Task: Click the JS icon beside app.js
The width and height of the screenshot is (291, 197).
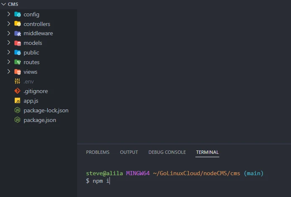Action: [x=18, y=101]
